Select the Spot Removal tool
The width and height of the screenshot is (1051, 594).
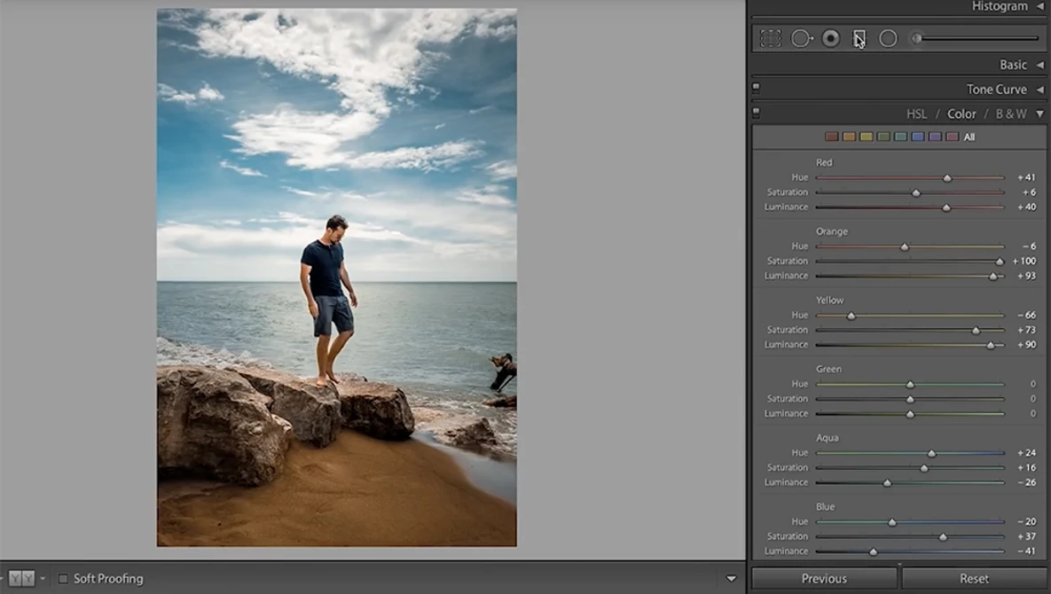click(802, 38)
